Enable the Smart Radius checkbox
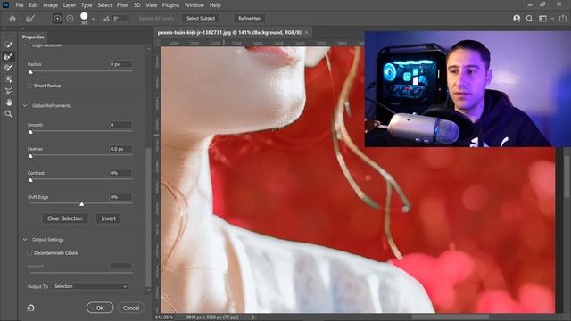The image size is (571, 321). click(x=29, y=86)
